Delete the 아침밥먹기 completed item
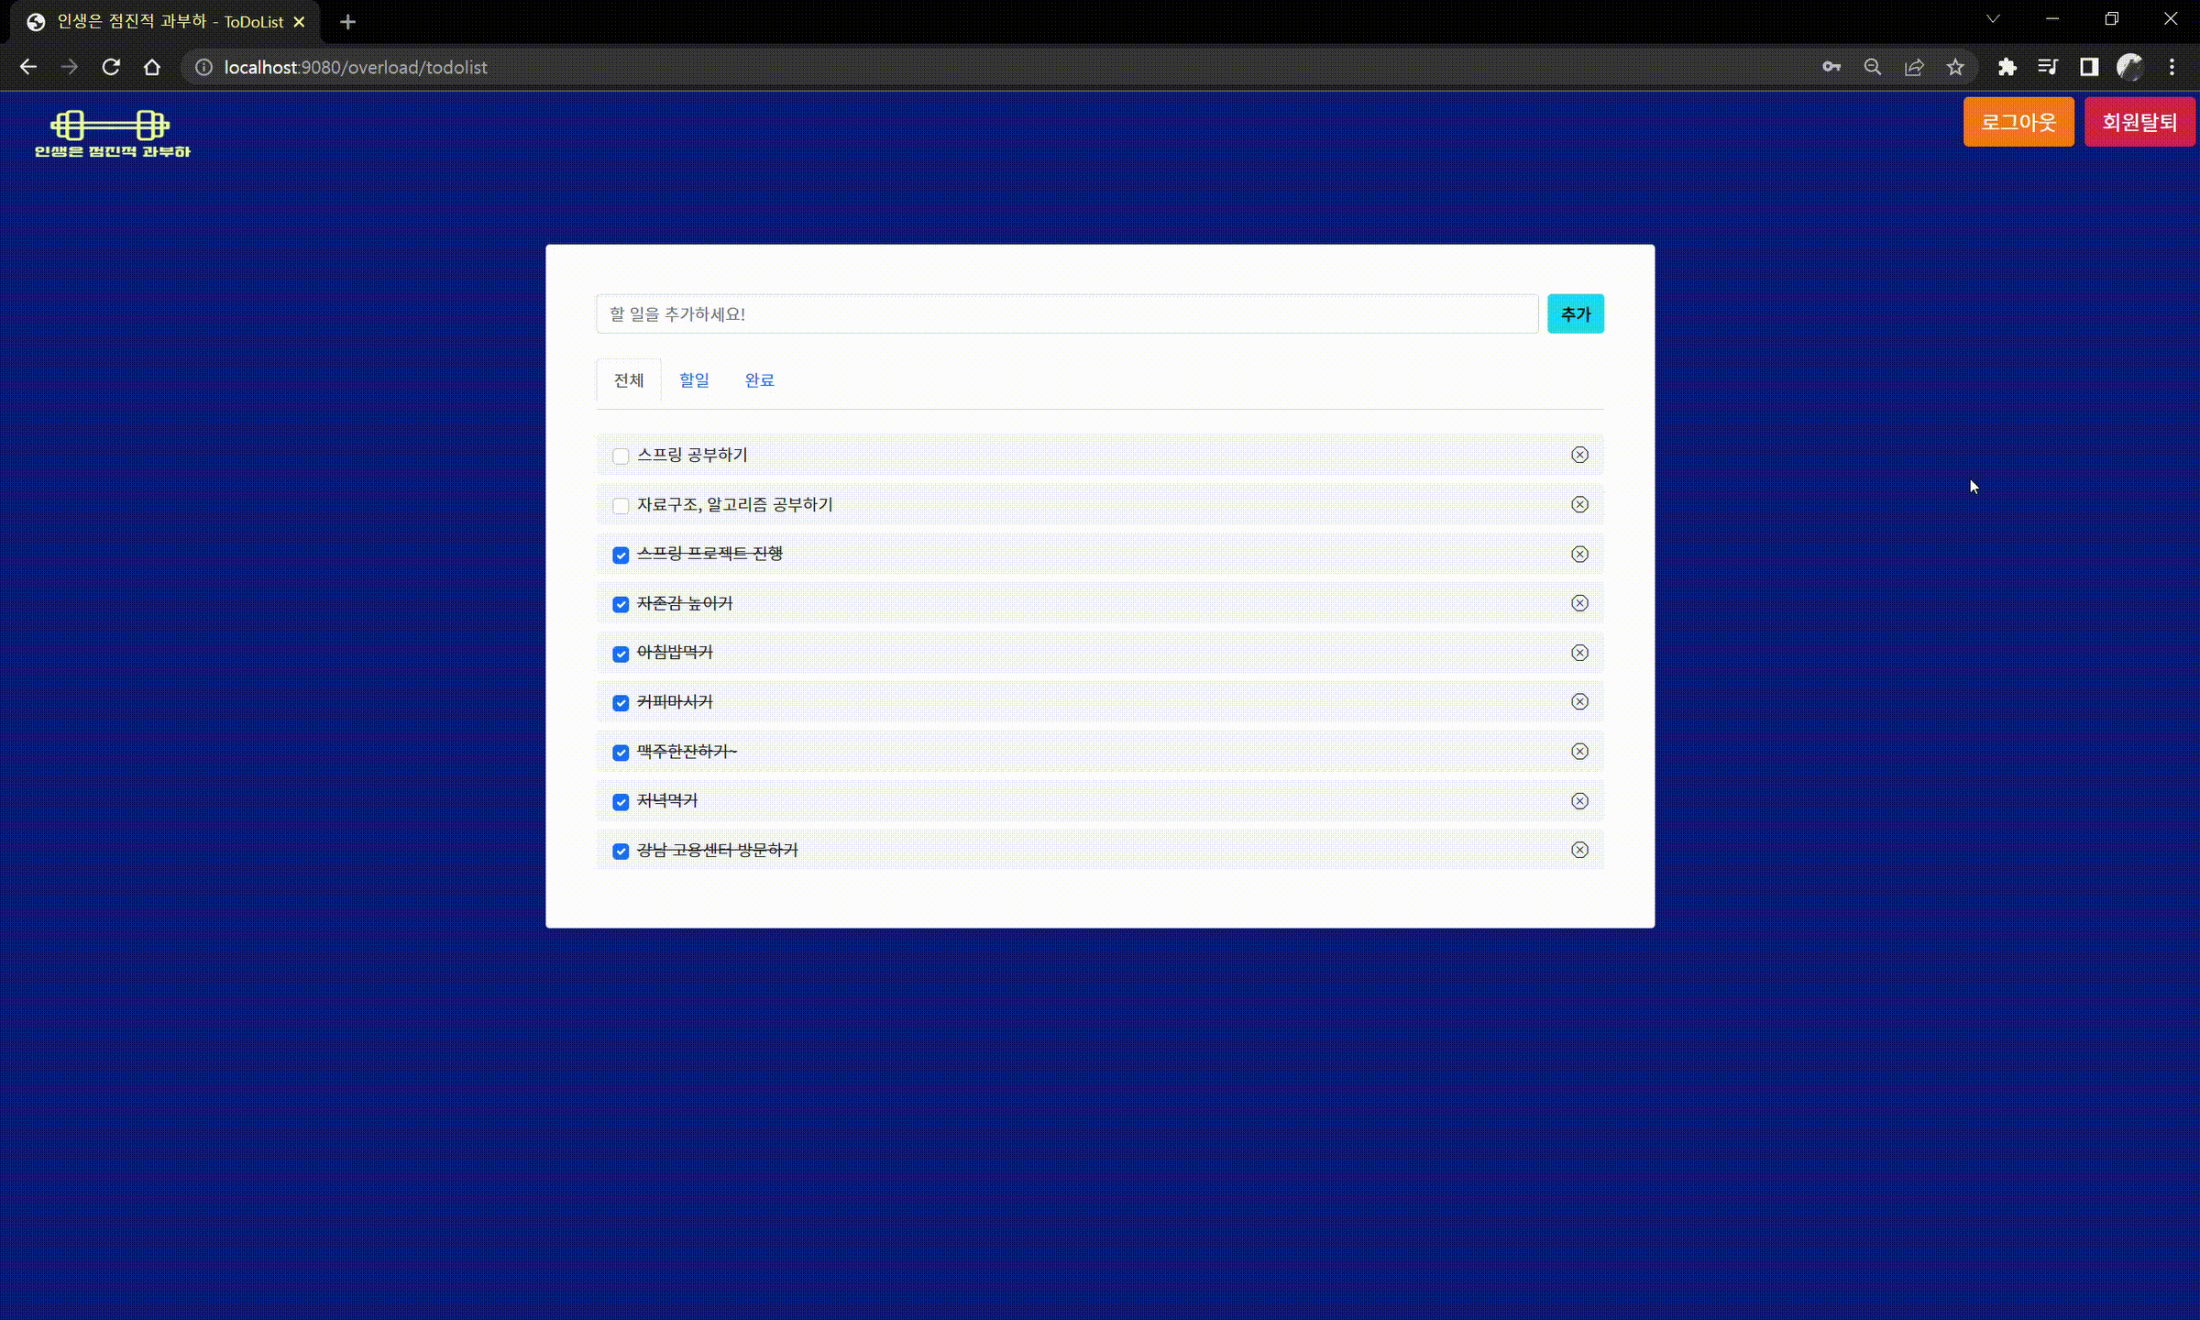2200x1320 pixels. tap(1578, 653)
